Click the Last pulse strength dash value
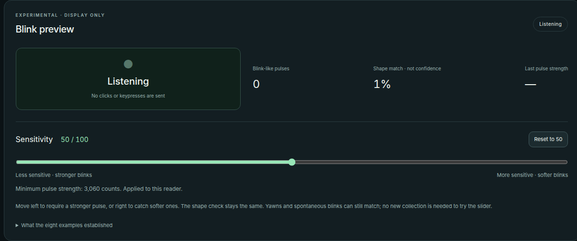The width and height of the screenshot is (577, 241). click(530, 85)
